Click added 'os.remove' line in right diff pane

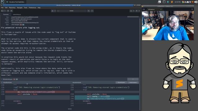click(107, 99)
